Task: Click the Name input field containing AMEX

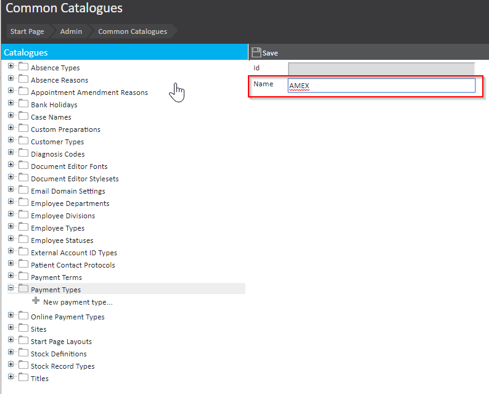Action: point(381,86)
